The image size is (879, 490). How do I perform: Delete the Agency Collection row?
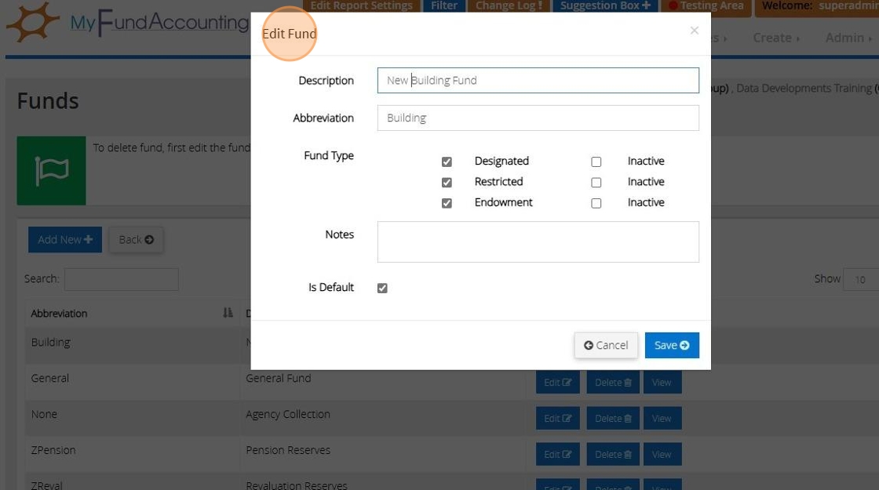click(x=613, y=419)
